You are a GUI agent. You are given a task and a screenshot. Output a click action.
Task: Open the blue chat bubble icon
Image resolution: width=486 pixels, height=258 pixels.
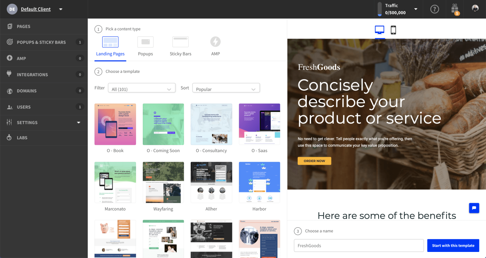point(474,208)
